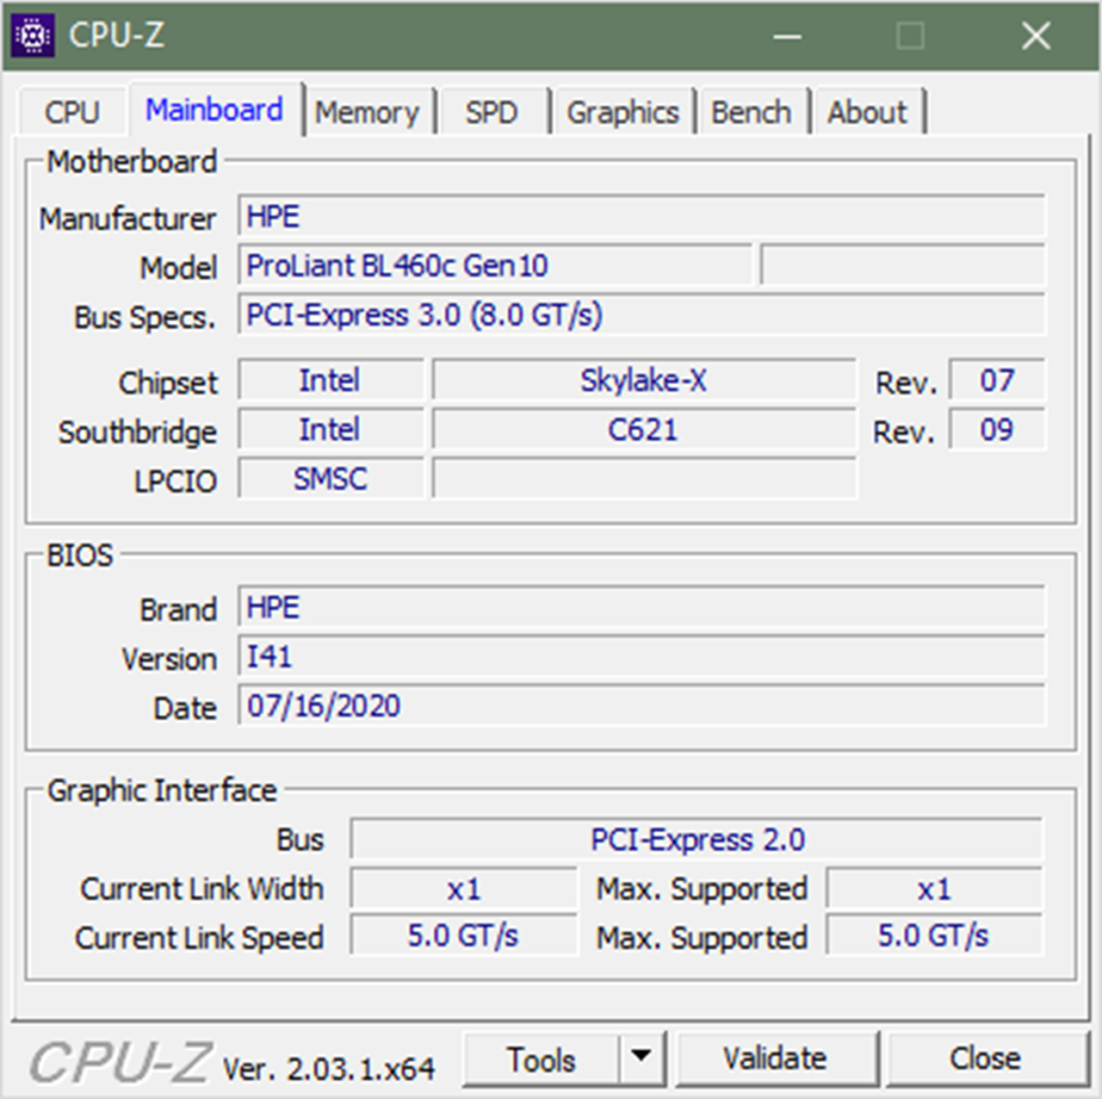Select the BIOS Date field 07/16/2020

point(641,706)
